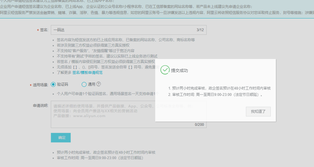Click the 0/200 character counter
This screenshot has width=314, height=167.
click(x=199, y=124)
